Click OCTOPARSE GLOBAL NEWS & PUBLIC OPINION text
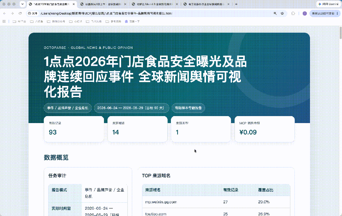The width and height of the screenshot is (342, 216). click(x=88, y=48)
